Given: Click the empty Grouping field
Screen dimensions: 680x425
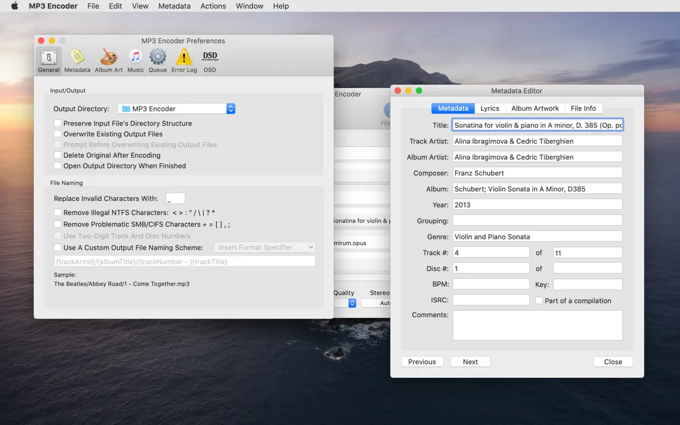Looking at the screenshot, I should click(538, 220).
